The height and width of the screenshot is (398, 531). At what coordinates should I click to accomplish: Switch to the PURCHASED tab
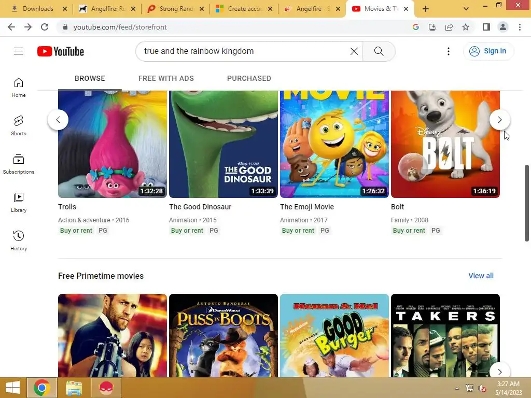point(249,78)
